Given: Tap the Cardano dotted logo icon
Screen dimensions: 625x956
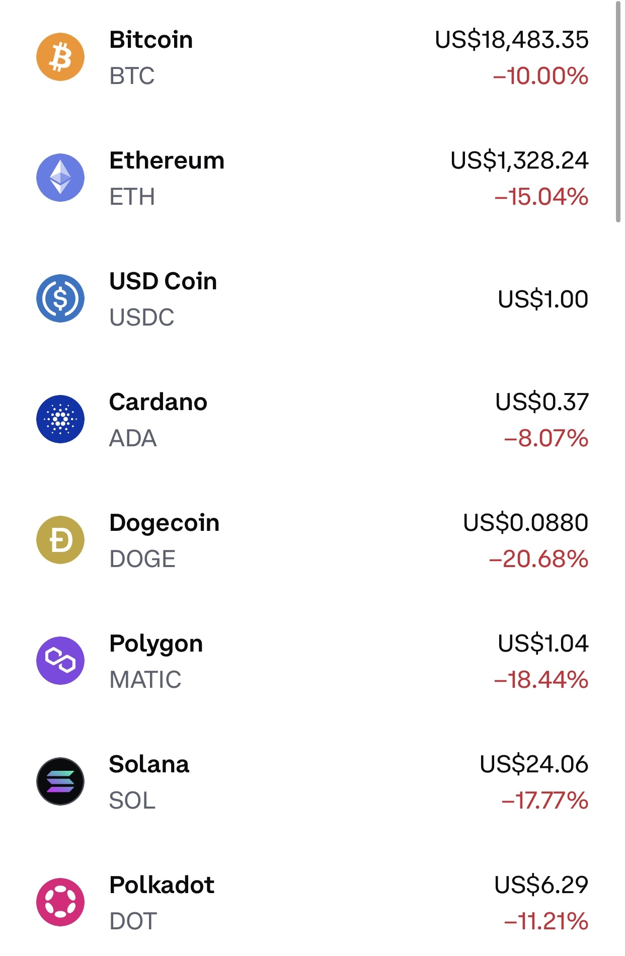Looking at the screenshot, I should [60, 419].
